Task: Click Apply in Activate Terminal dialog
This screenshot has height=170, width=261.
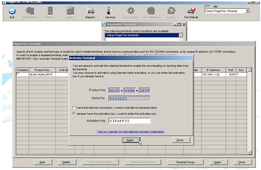Action: click(131, 140)
